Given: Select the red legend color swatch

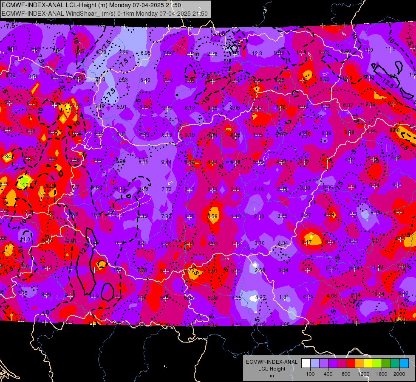Looking at the screenshot, I should pyautogui.click(x=351, y=363).
